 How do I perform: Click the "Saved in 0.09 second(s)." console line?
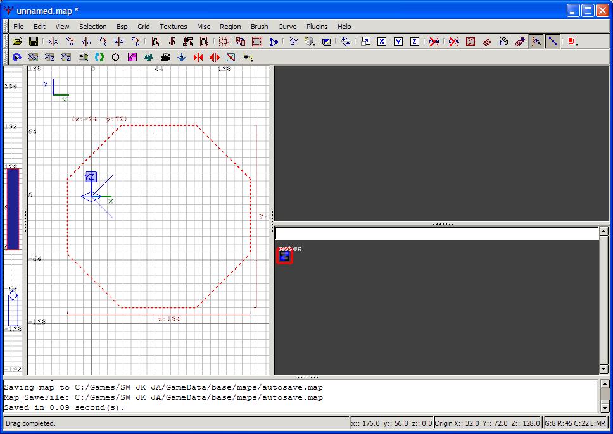64,407
